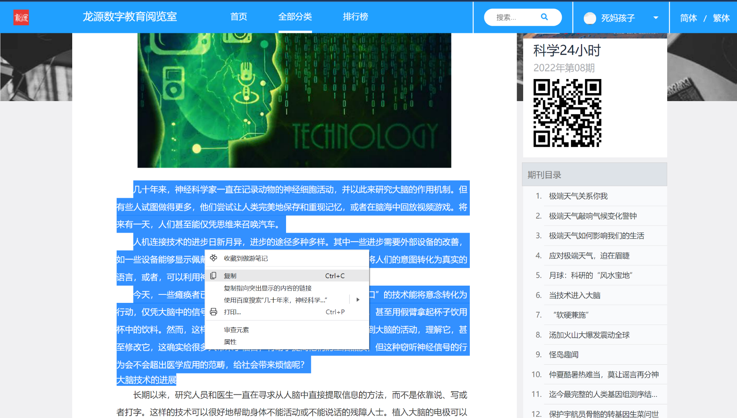
Task: Open article “软硬兼施”
Action: coord(571,315)
